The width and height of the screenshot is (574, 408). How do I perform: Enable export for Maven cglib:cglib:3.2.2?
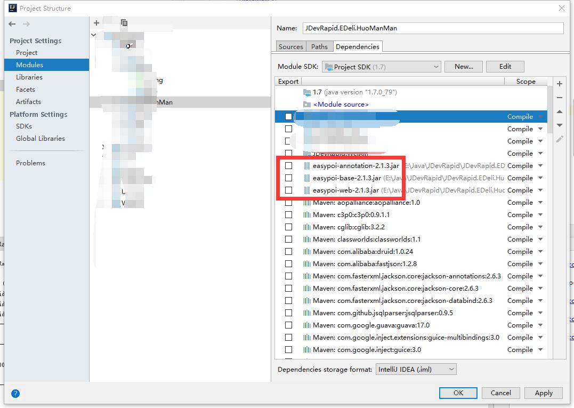click(288, 227)
